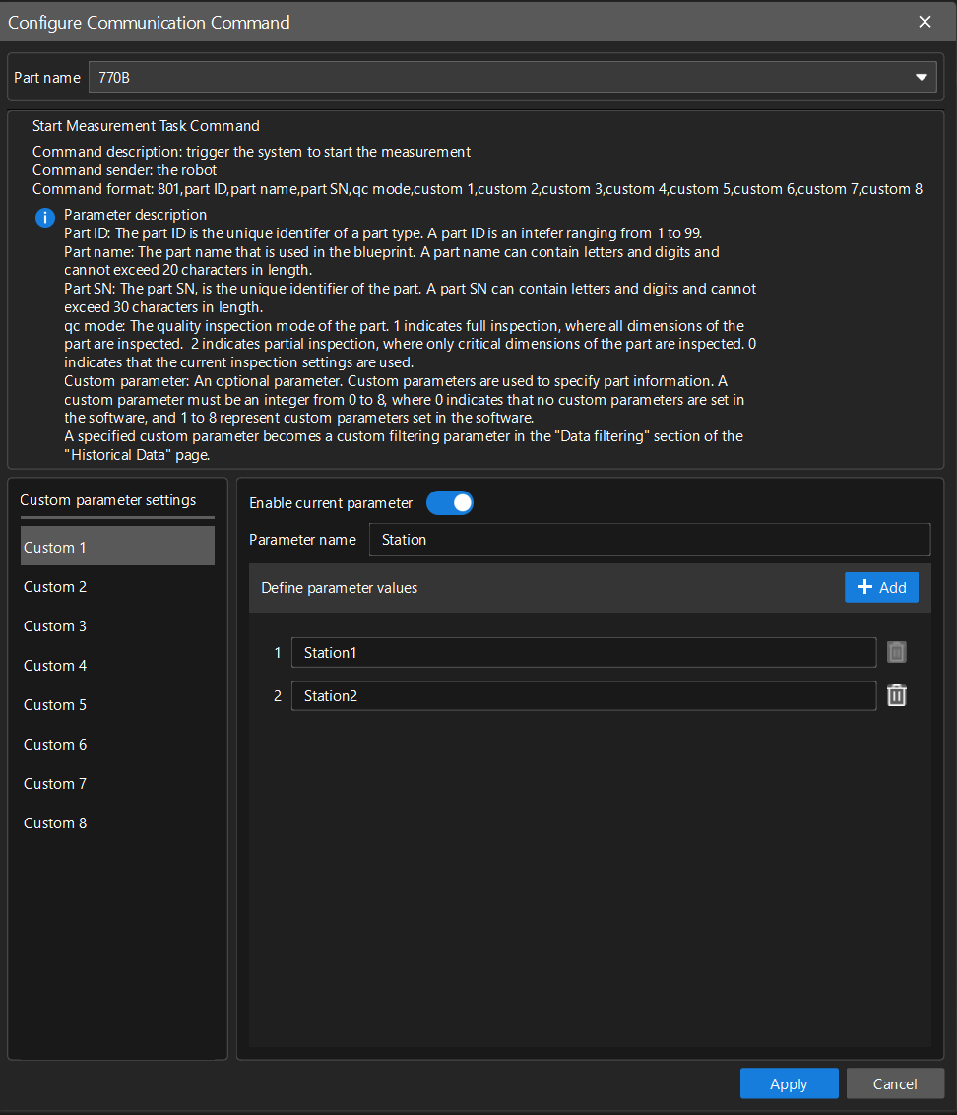The width and height of the screenshot is (957, 1115).
Task: Click the Part name dropdown arrow
Action: (922, 77)
